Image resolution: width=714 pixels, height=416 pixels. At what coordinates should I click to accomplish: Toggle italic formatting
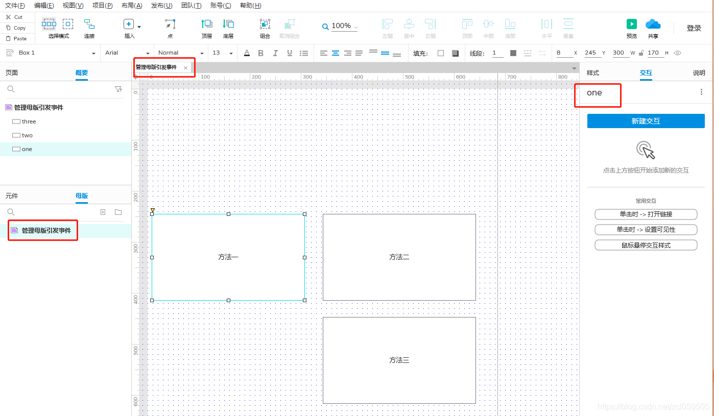[x=275, y=53]
